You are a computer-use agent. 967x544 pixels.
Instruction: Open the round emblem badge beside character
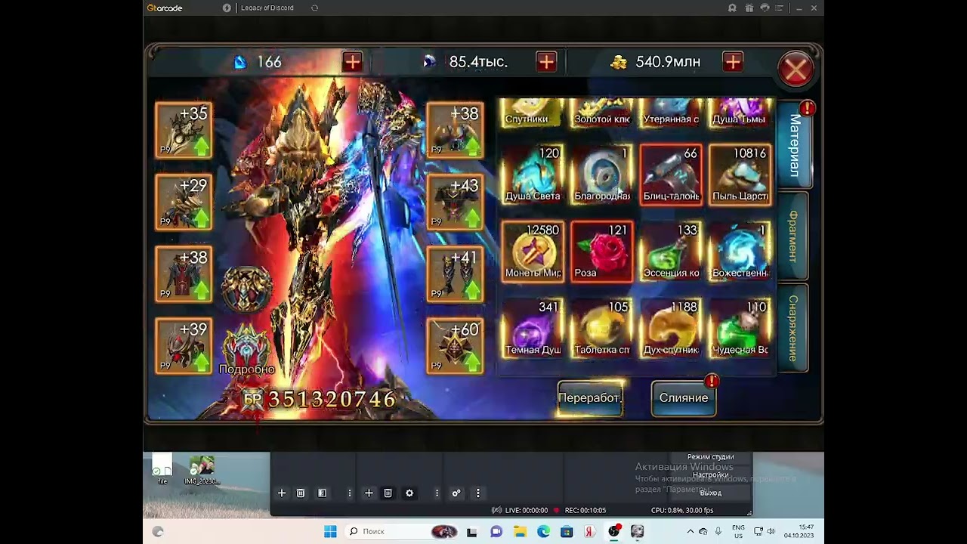click(x=246, y=289)
